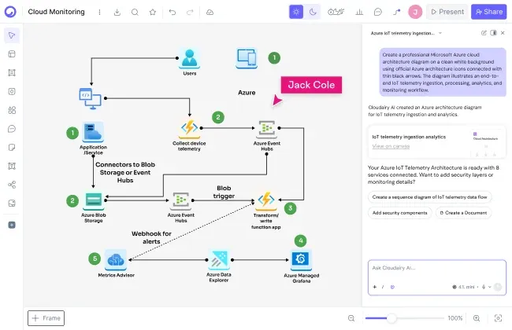Open the View on canvas link

coord(391,146)
